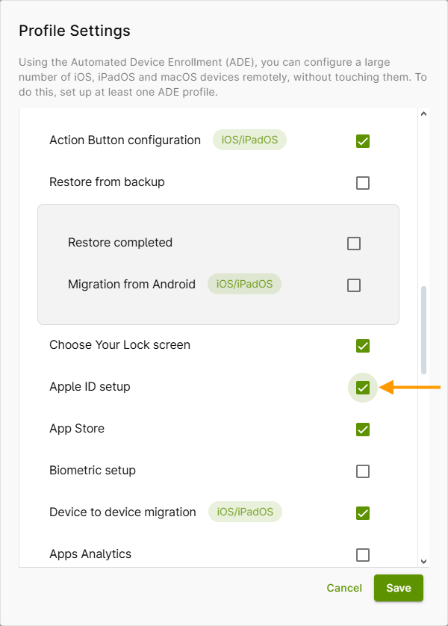Click the iOS/iPadOS badge for Device to device migration
The height and width of the screenshot is (626, 448).
[x=244, y=512]
